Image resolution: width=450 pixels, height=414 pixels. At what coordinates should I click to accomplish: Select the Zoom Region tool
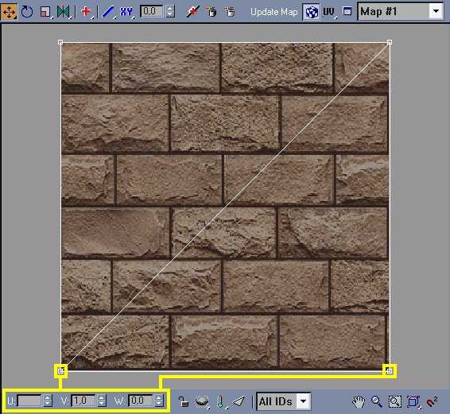(x=395, y=401)
